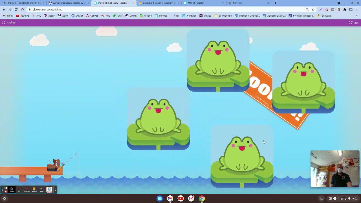Open the Blooket bookmark
The image size is (361, 203).
pos(161,16)
